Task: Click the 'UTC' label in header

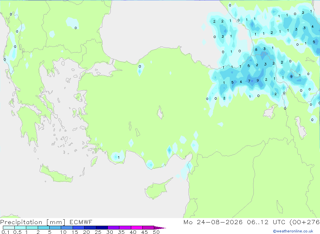Action: click(x=279, y=222)
